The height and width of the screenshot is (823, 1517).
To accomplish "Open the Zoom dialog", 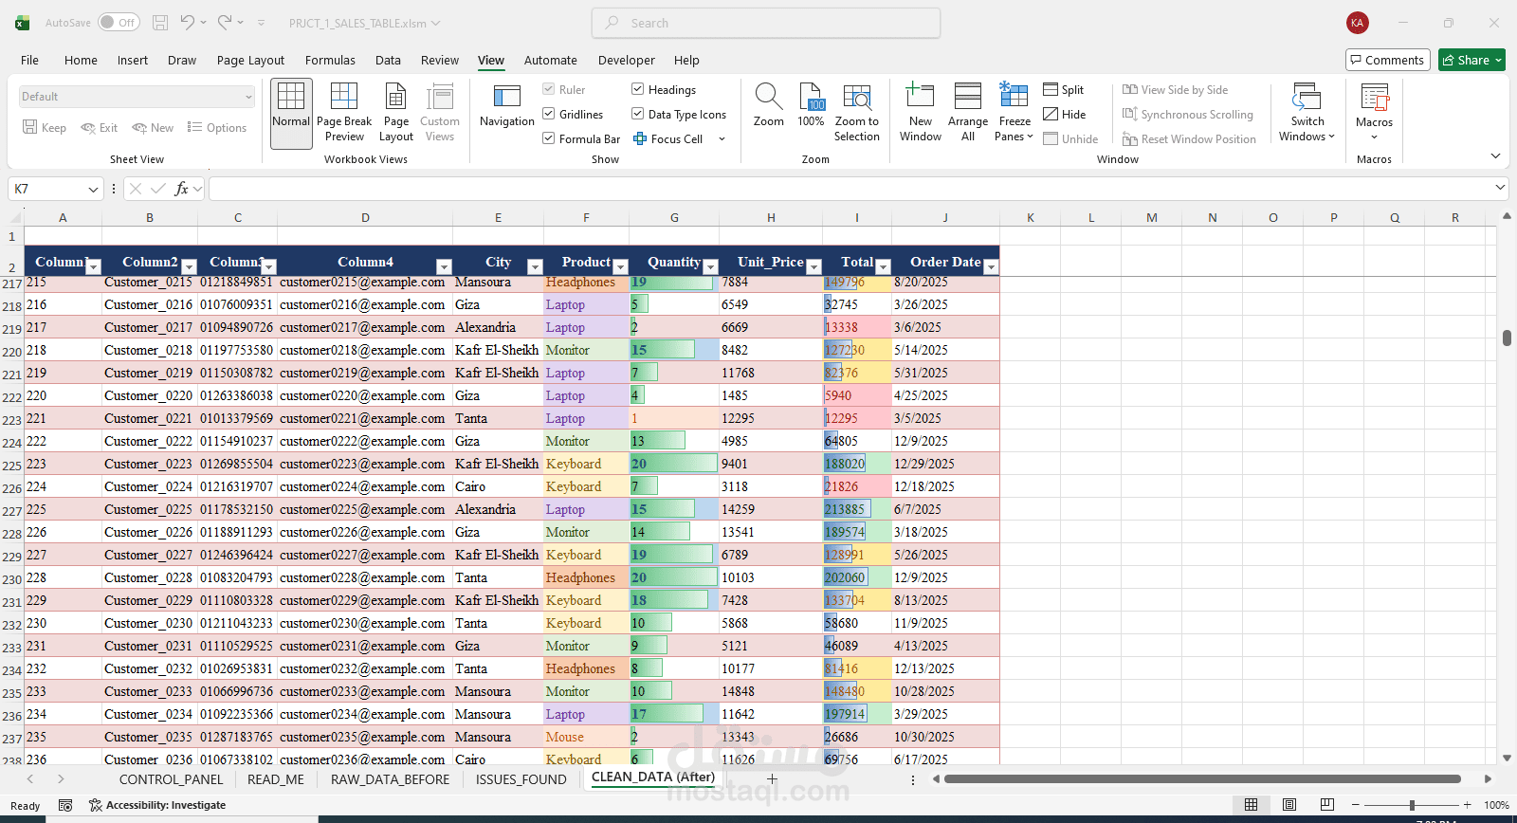I will pyautogui.click(x=769, y=106).
